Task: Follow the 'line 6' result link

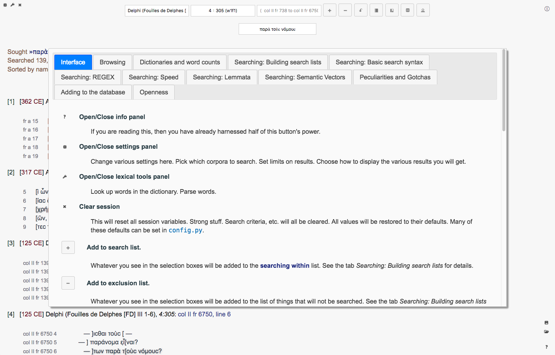Action: 223,314
